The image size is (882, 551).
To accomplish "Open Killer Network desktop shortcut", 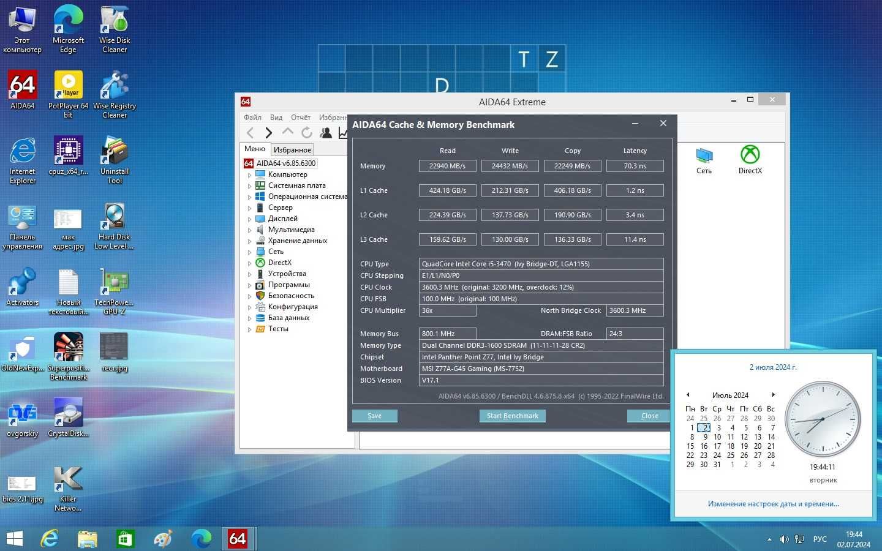I will click(x=68, y=487).
